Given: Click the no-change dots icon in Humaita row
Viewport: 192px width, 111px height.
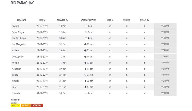Looking at the screenshot, I should coord(86,93).
